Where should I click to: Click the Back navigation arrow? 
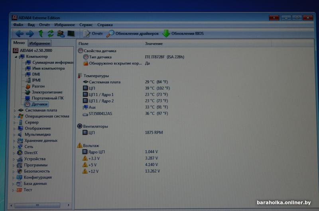[x=20, y=34]
